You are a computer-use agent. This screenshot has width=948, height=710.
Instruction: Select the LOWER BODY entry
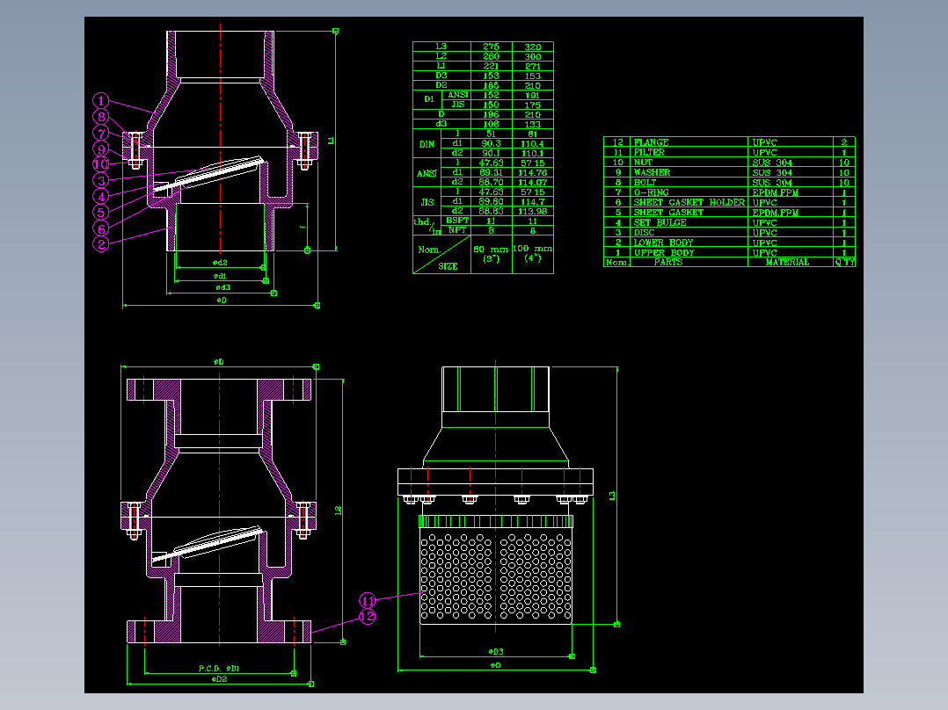[x=663, y=243]
